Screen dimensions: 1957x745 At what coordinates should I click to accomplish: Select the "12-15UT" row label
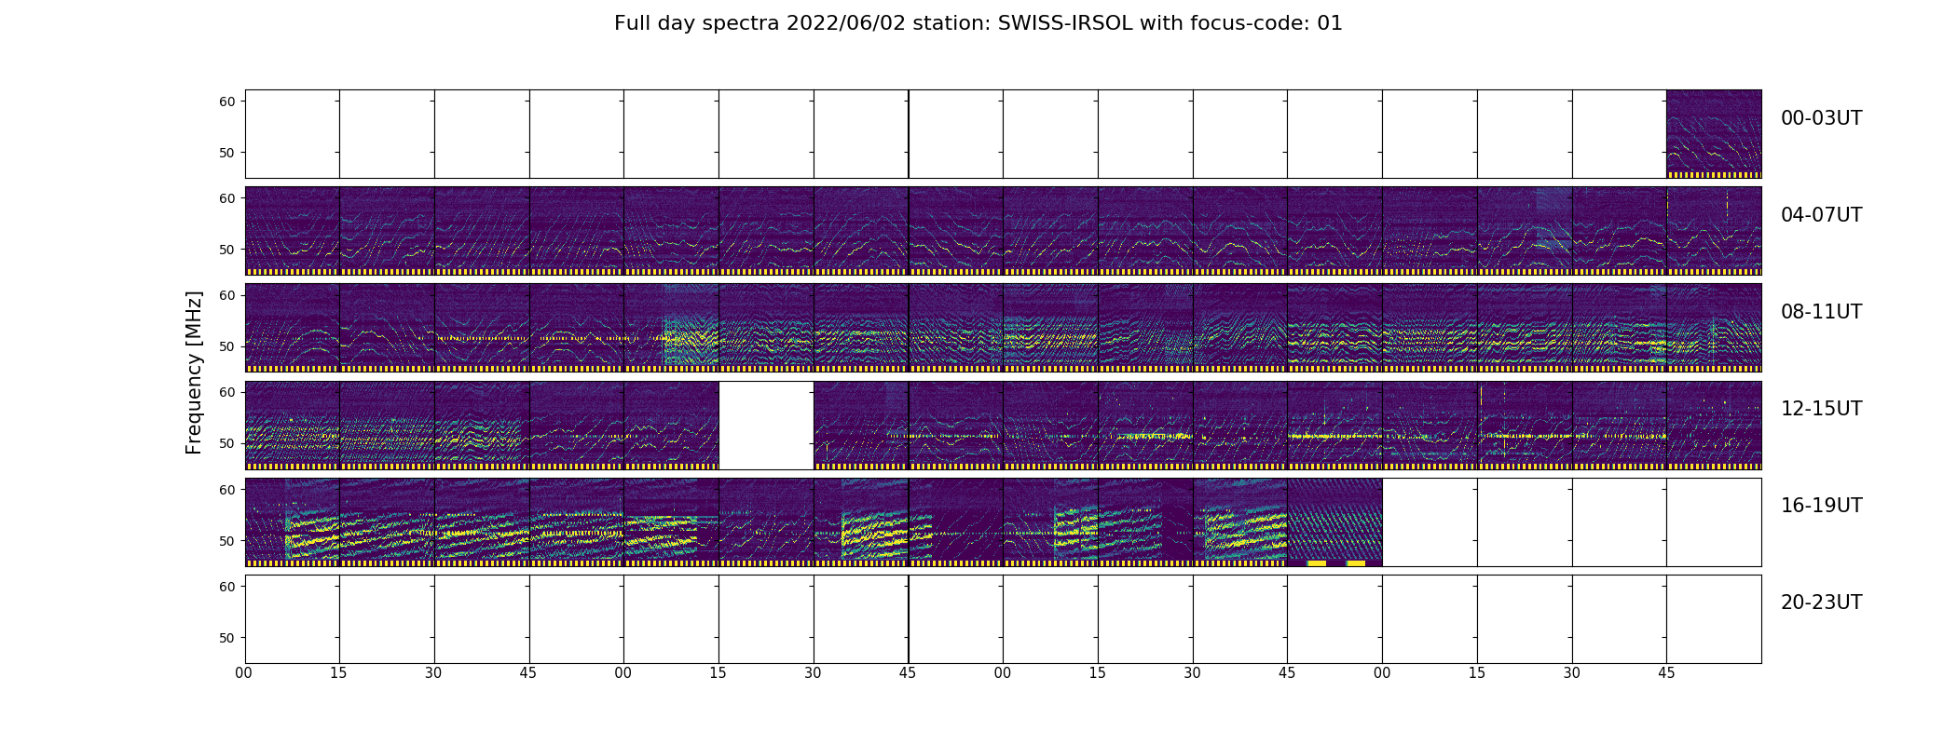(x=1821, y=409)
